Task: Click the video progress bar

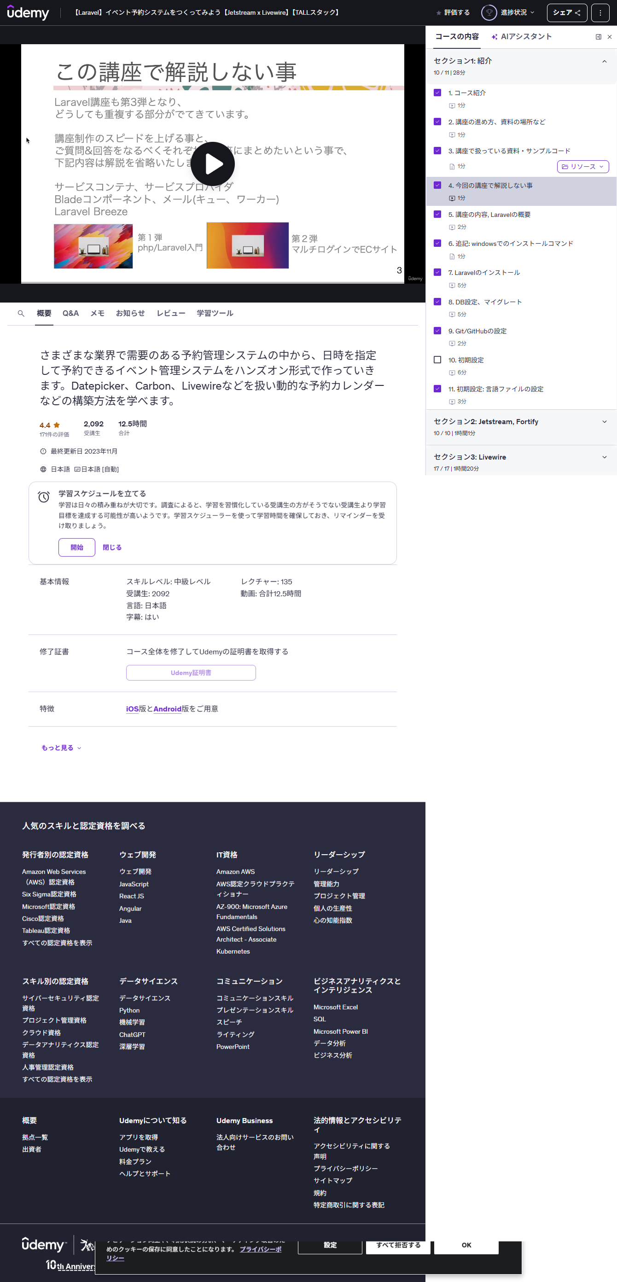Action: click(212, 283)
